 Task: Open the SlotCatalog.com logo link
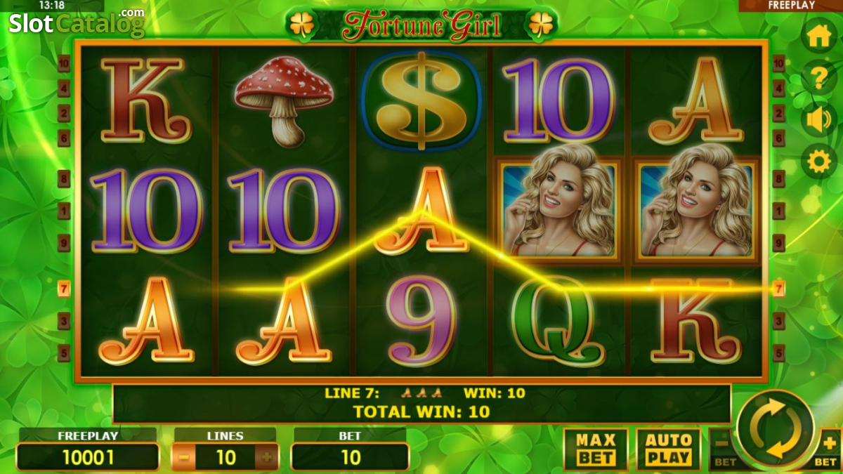(77, 23)
